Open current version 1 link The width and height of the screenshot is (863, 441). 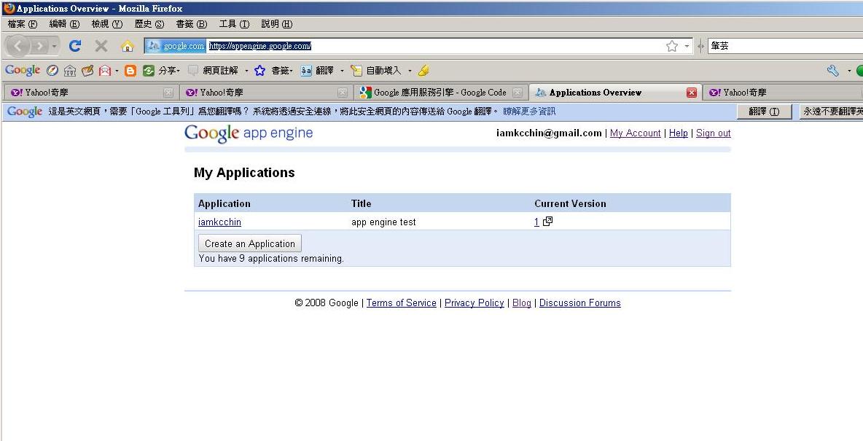pos(536,222)
